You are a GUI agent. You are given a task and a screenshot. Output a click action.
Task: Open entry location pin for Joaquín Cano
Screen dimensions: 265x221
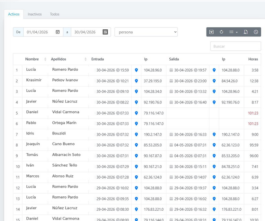pyautogui.click(x=137, y=145)
